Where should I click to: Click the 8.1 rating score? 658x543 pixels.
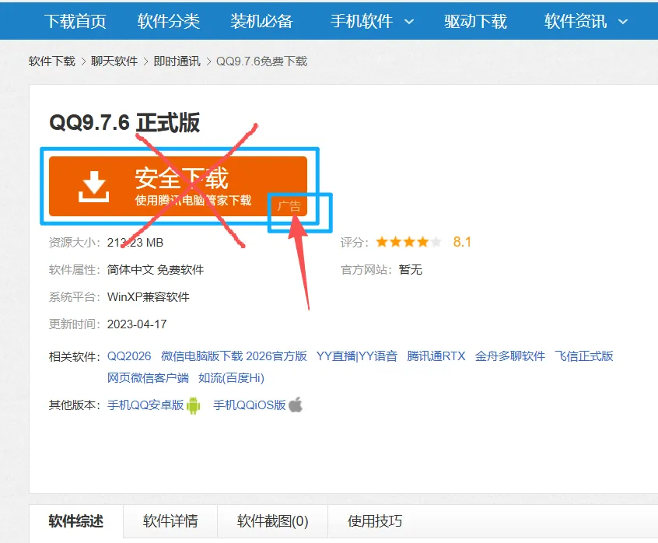pyautogui.click(x=462, y=242)
